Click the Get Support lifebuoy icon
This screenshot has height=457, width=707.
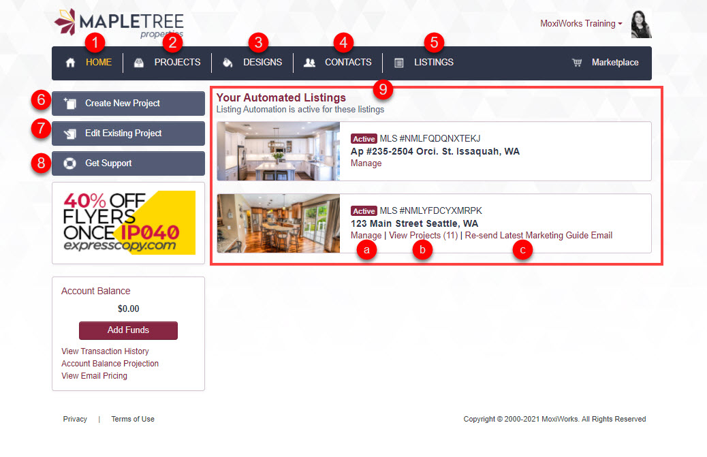click(x=70, y=163)
